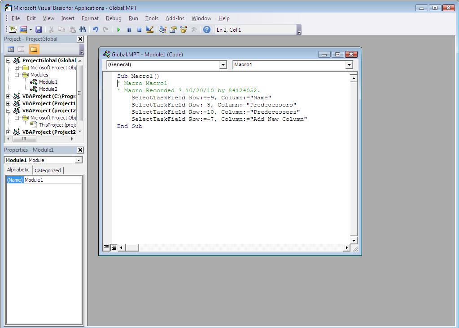
Task: Collapse the Modules folder
Action: pos(17,75)
